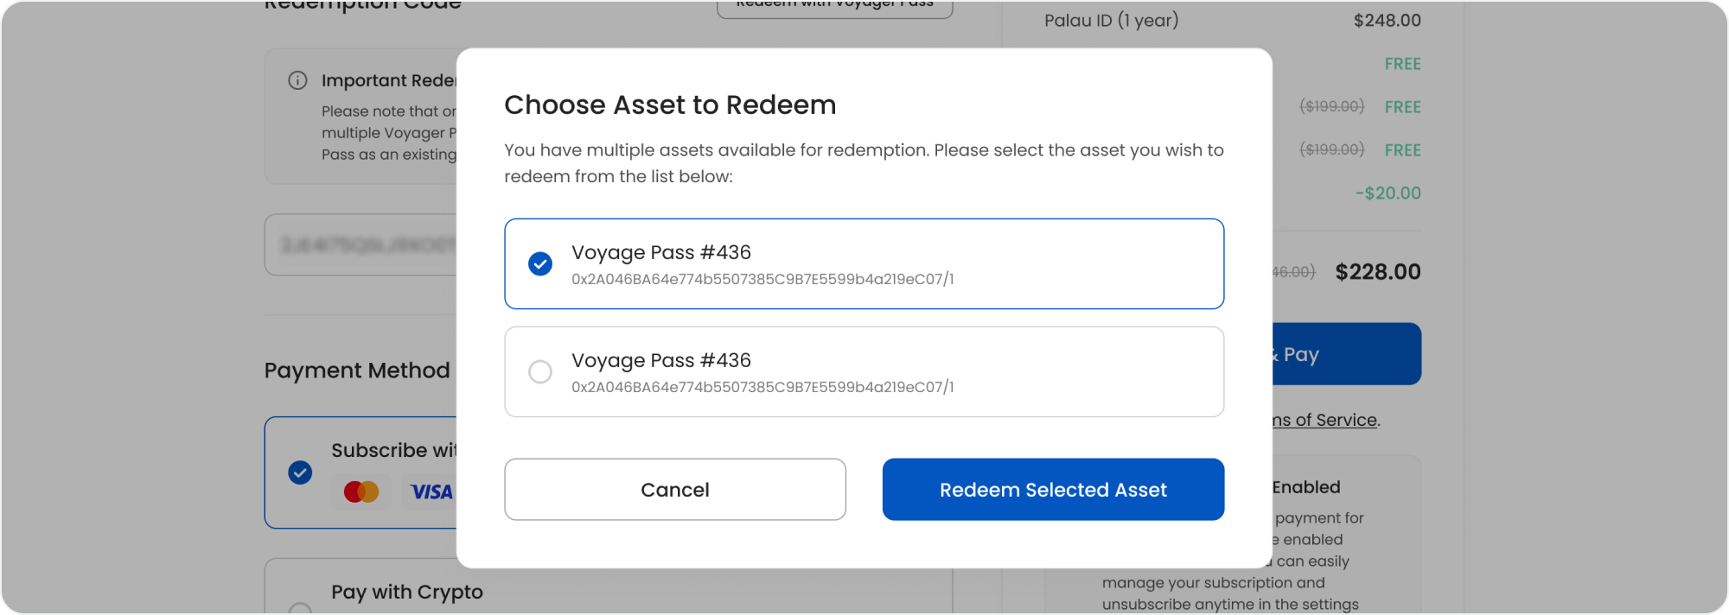1729x615 pixels.
Task: Select the unselected second Voyage Pass radio
Action: 540,371
